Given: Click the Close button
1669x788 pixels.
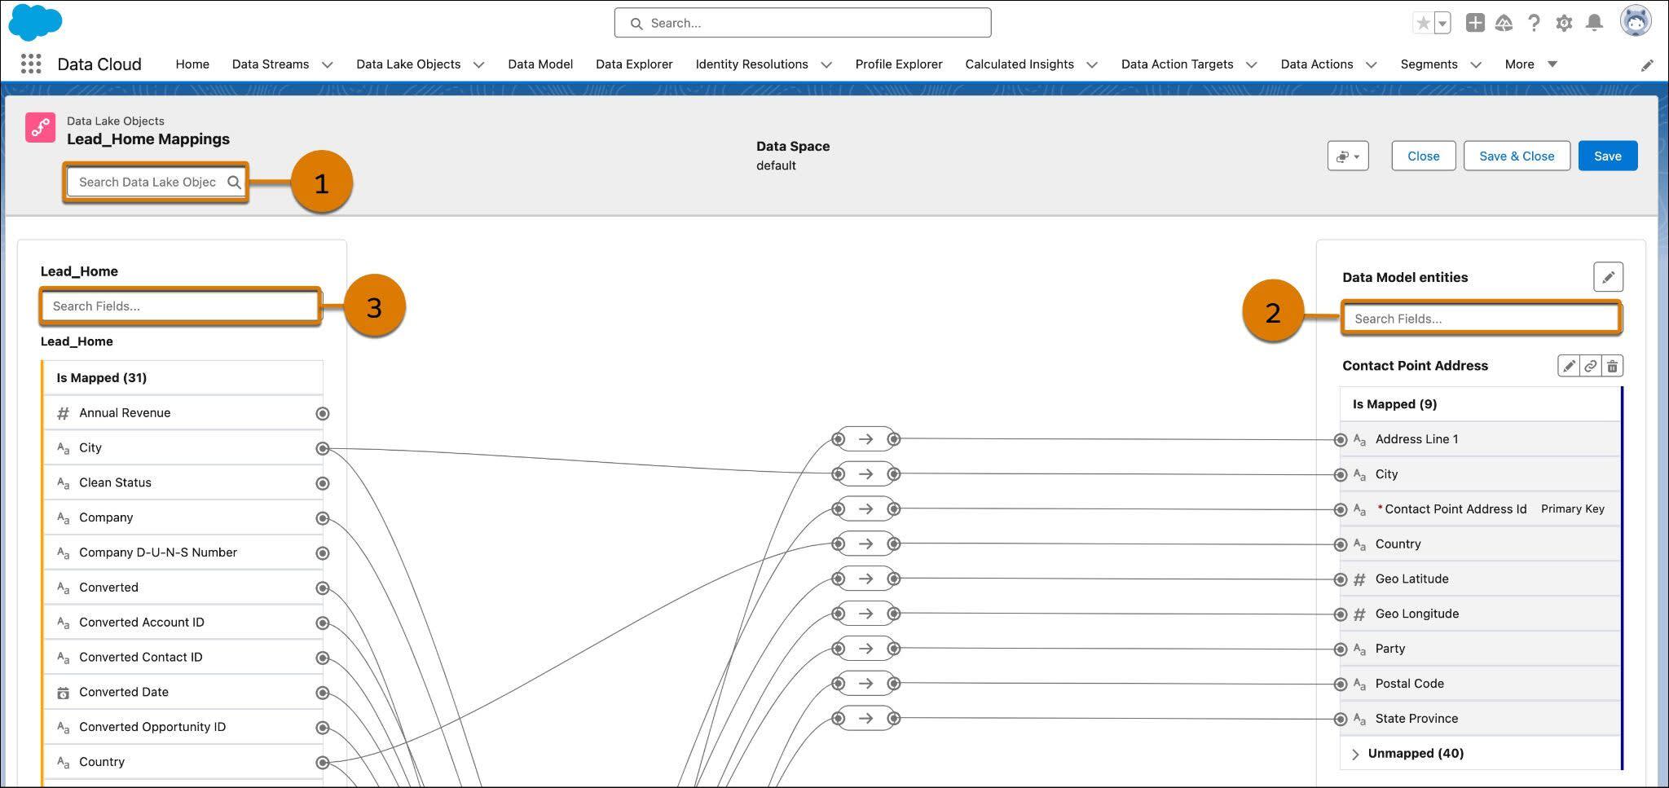Looking at the screenshot, I should click(x=1424, y=156).
